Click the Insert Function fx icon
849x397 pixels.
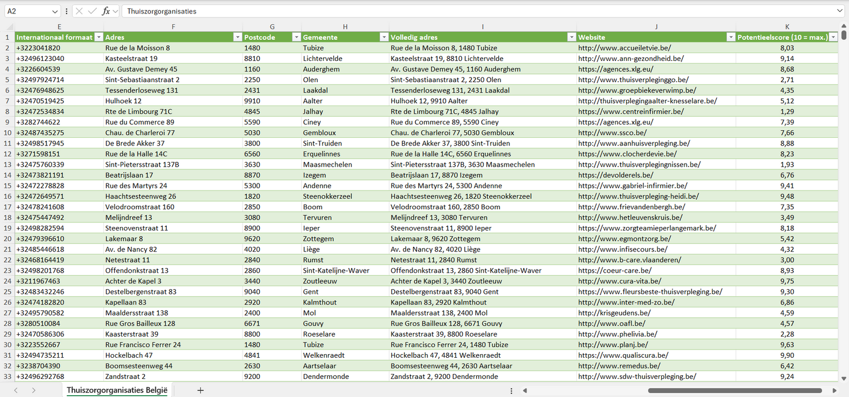(x=106, y=11)
